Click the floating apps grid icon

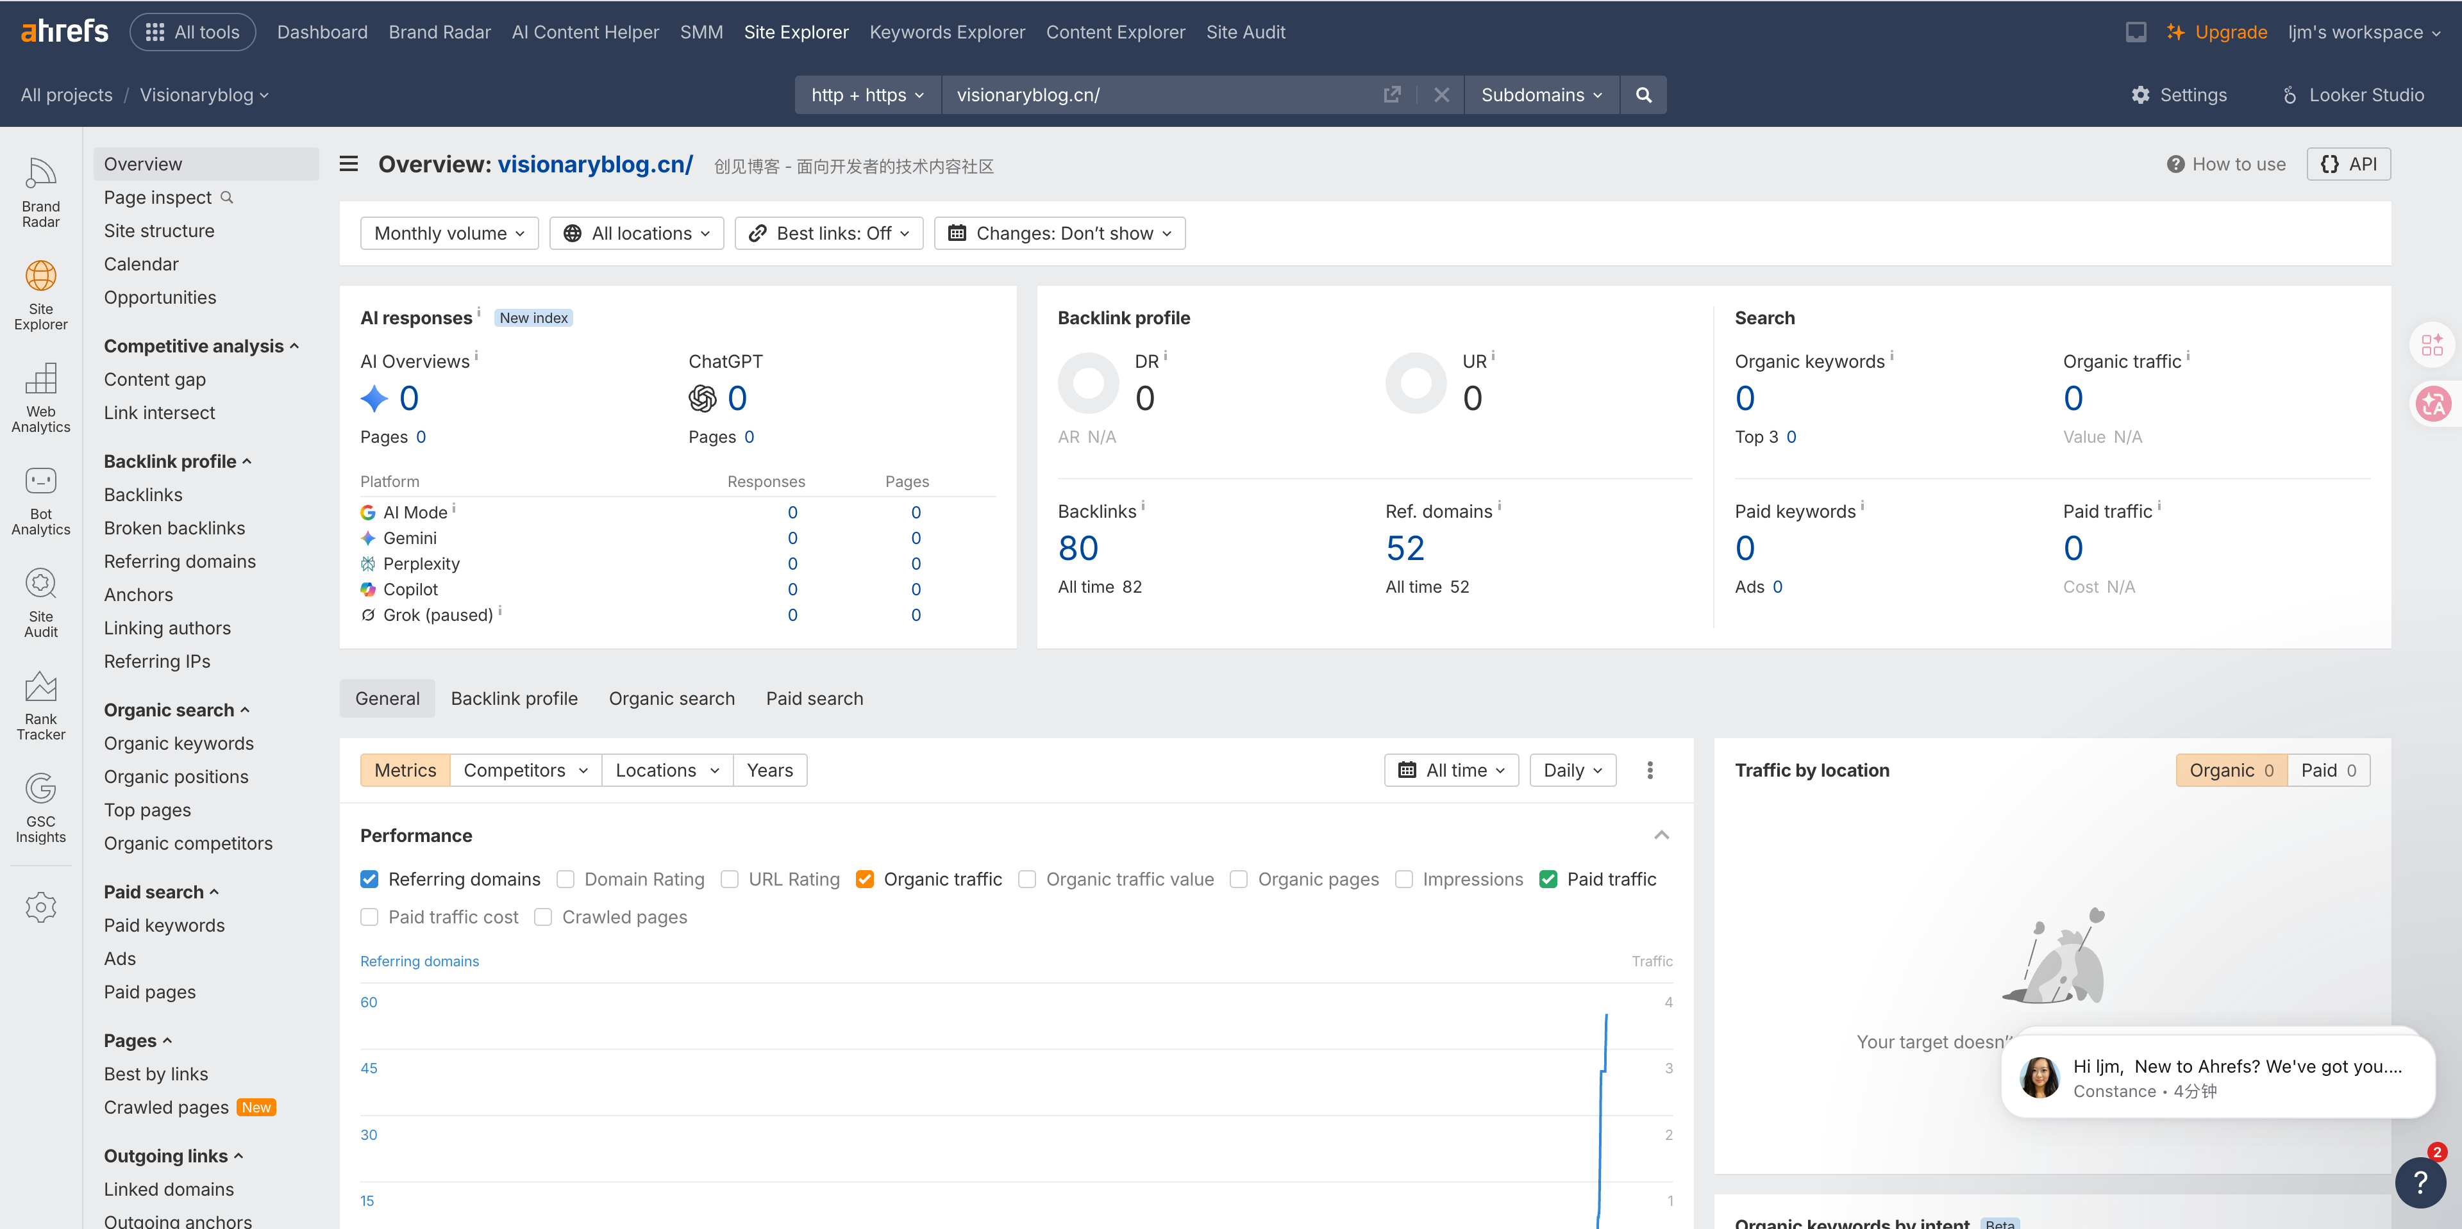pos(2433,345)
